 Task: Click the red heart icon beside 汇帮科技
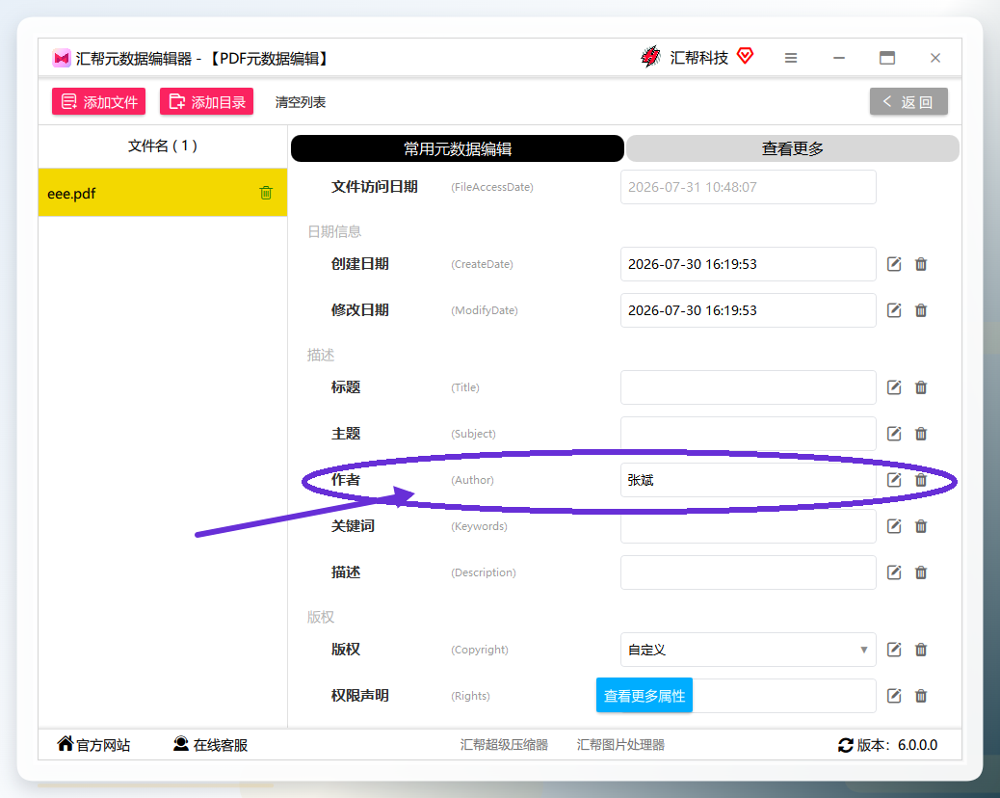pos(745,56)
